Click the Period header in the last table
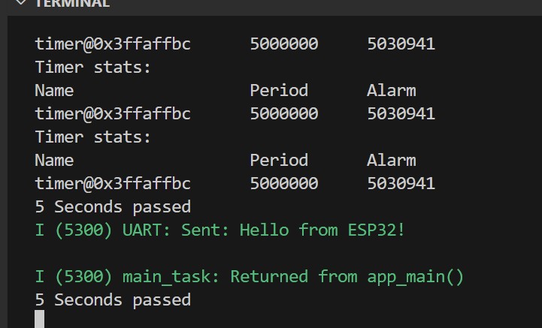This screenshot has height=328, width=542. coord(279,160)
